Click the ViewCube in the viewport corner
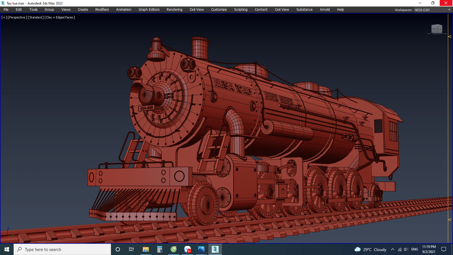 click(x=437, y=29)
